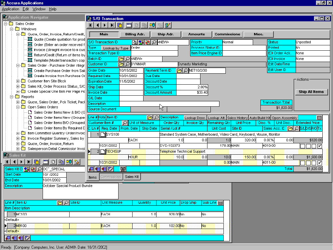Image resolution: width=333 pixels, height=250 pixels.
Task: Collapse Quote, Order, Invoice, Return/Credit windows node
Action: [18, 34]
